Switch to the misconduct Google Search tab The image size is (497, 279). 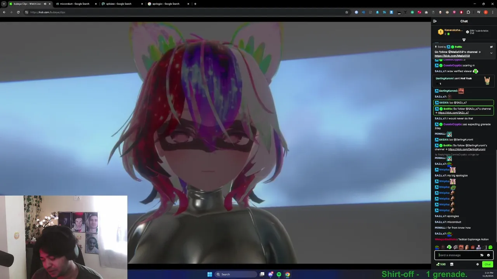tap(76, 4)
